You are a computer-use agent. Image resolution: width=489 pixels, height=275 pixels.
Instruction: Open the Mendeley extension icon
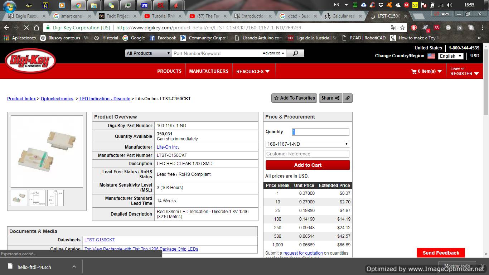click(437, 28)
